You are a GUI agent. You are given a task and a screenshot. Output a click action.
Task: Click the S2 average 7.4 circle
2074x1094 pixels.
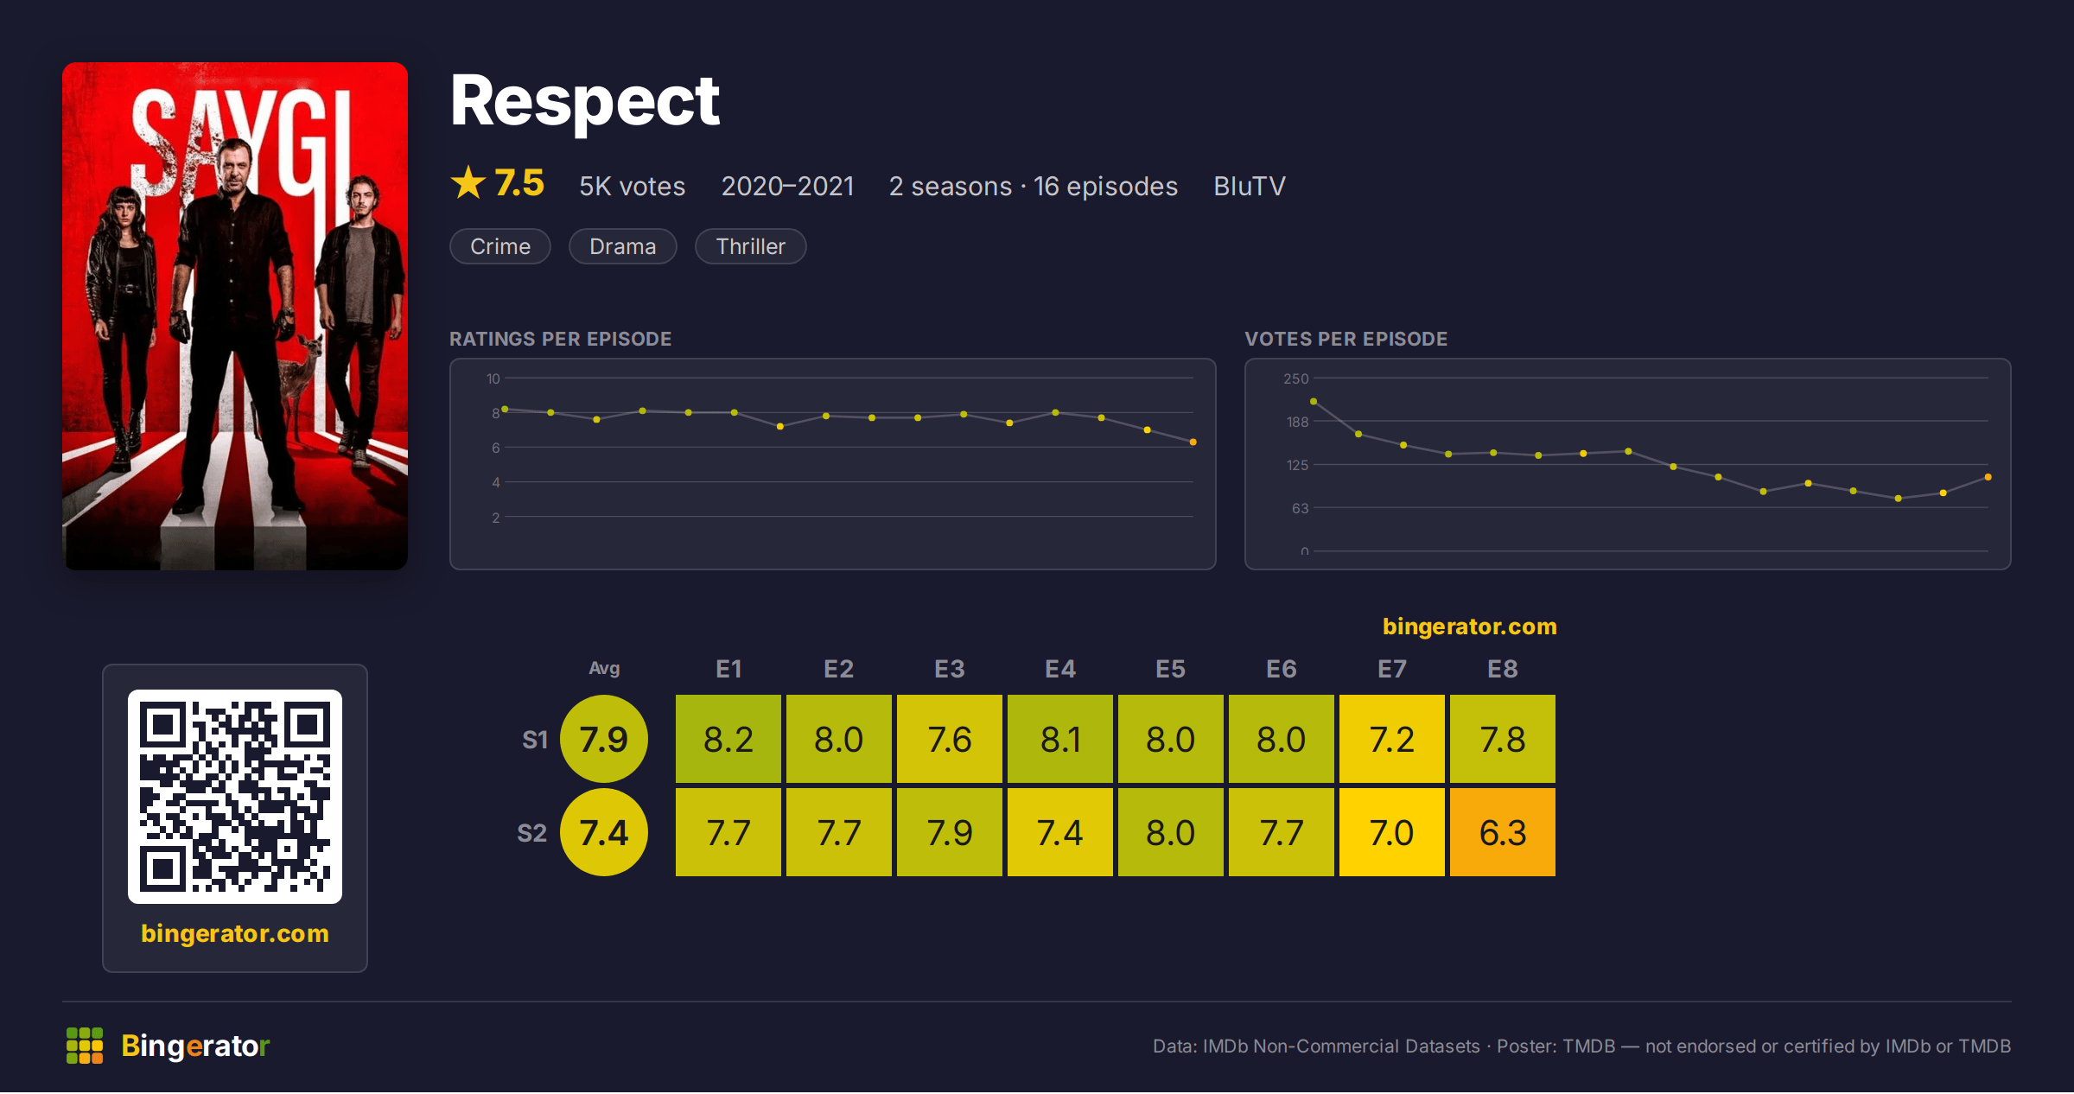pyautogui.click(x=604, y=832)
